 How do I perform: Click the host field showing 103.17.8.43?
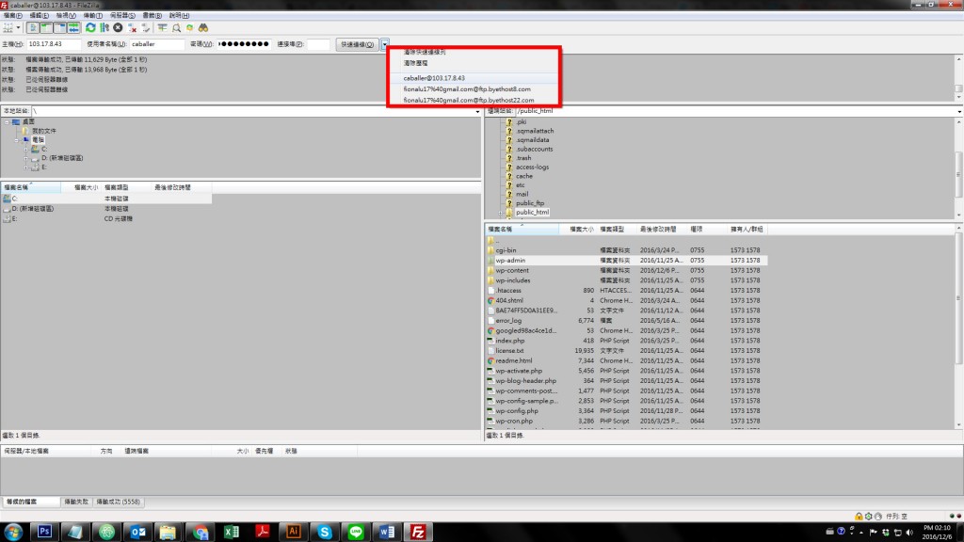click(54, 44)
